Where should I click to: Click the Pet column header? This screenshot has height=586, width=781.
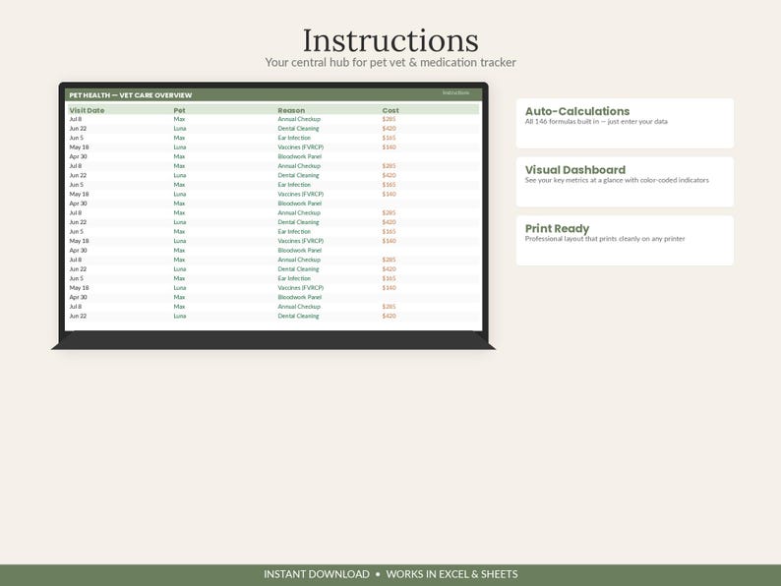point(179,110)
